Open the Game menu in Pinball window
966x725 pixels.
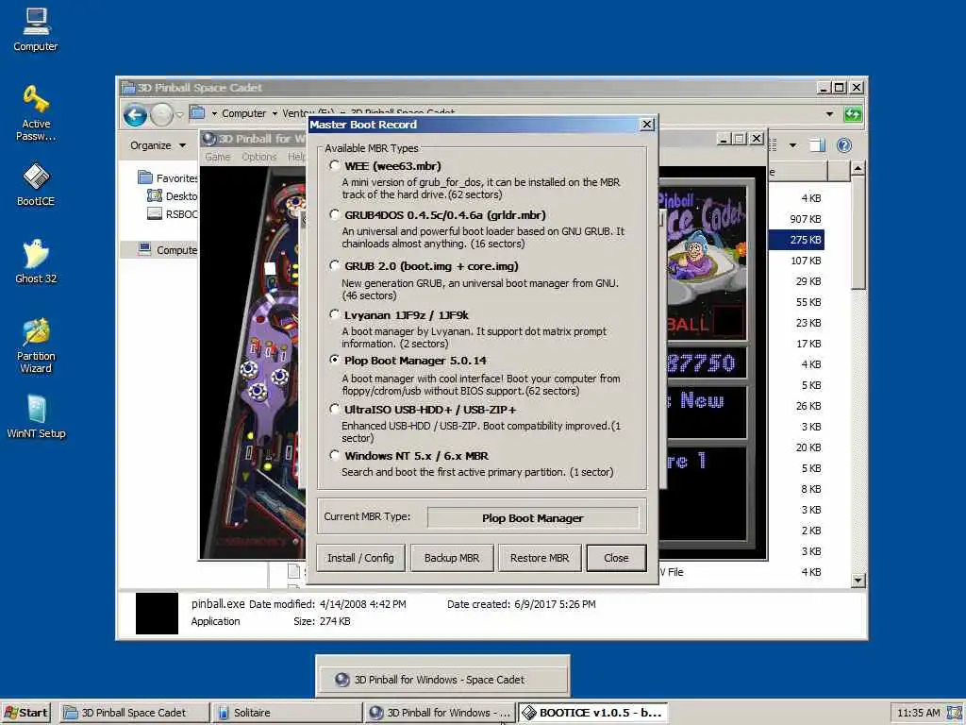218,158
